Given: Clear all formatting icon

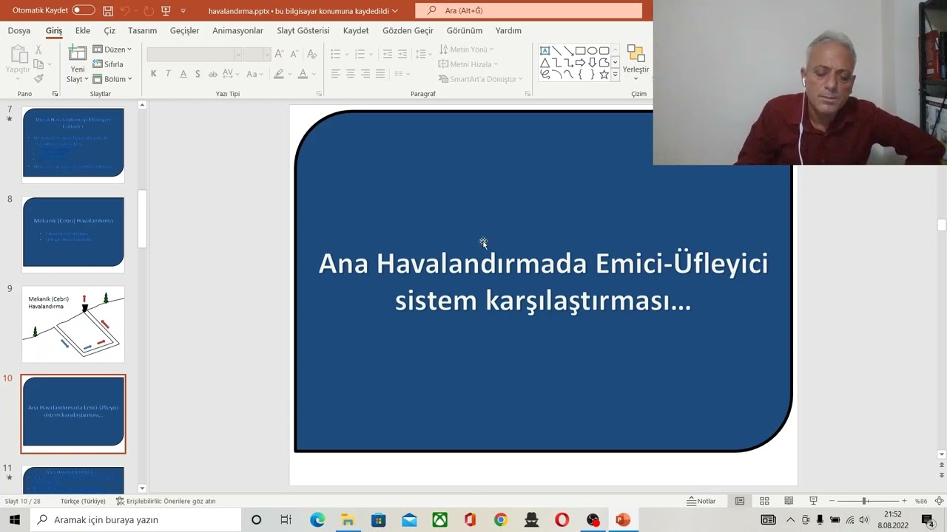Looking at the screenshot, I should (312, 54).
